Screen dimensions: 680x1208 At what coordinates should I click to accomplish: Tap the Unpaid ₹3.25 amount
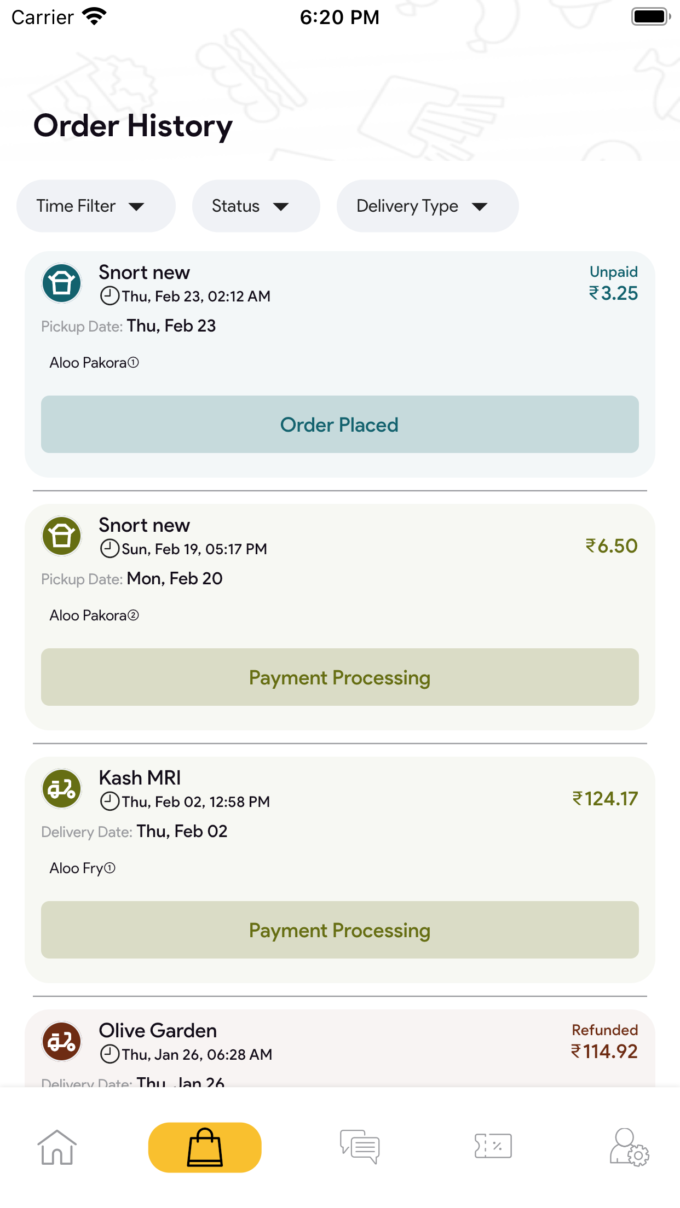613,283
